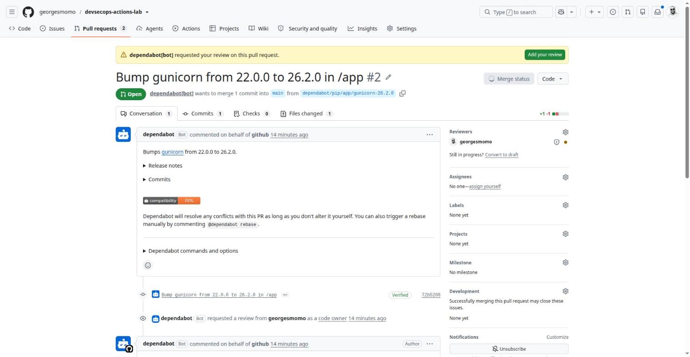Open the Projects settings gear
This screenshot has height=357, width=690.
(x=565, y=234)
